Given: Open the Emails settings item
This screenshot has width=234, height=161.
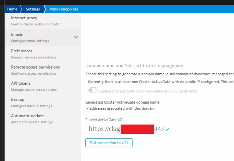Looking at the screenshot, I should point(17,34).
